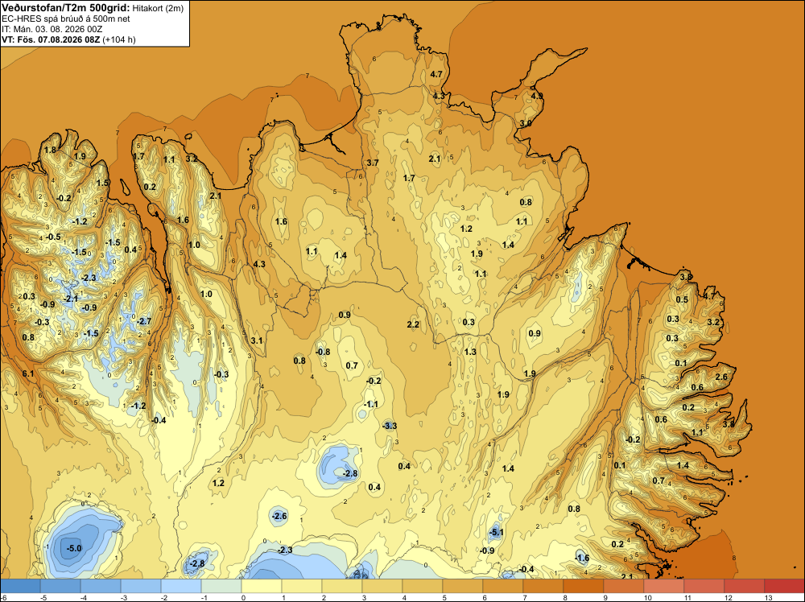The image size is (805, 602).
Task: Click the 4.9 label on the northeast peninsula
Action: click(x=537, y=96)
